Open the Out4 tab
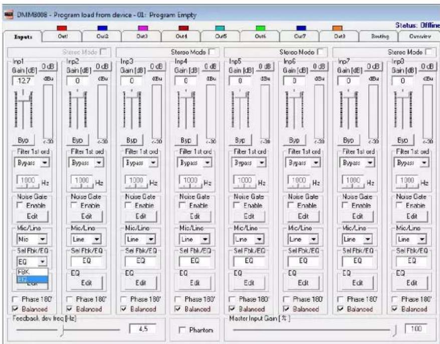Screen dimensions: 440x344 pyautogui.click(x=181, y=37)
